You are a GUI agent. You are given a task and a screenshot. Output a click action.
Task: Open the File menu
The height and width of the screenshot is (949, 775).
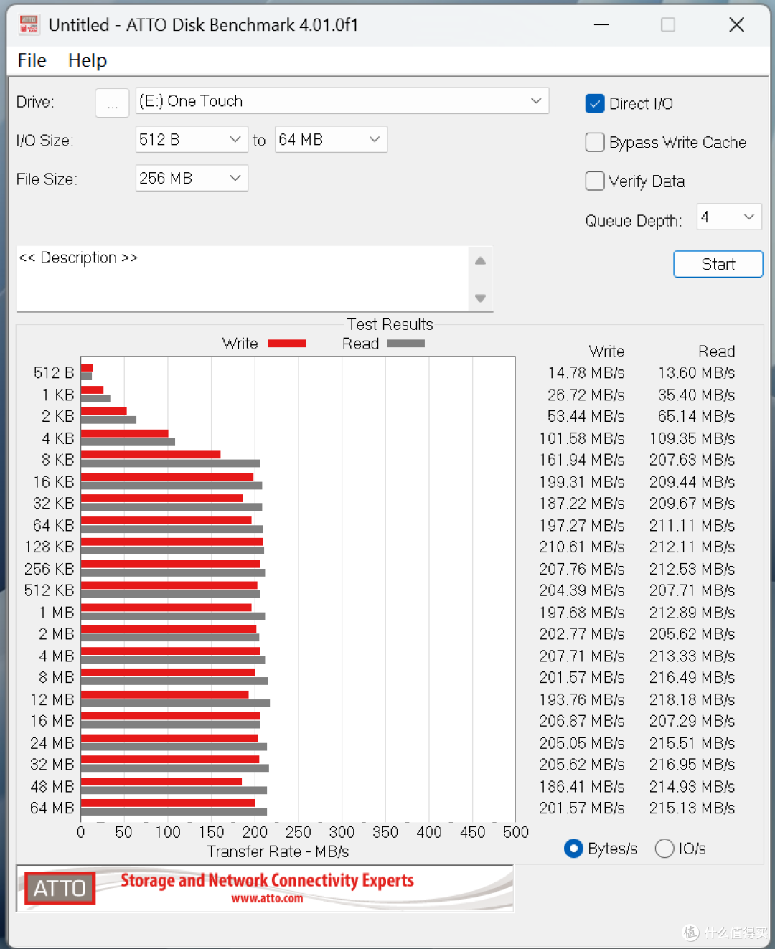pyautogui.click(x=32, y=60)
